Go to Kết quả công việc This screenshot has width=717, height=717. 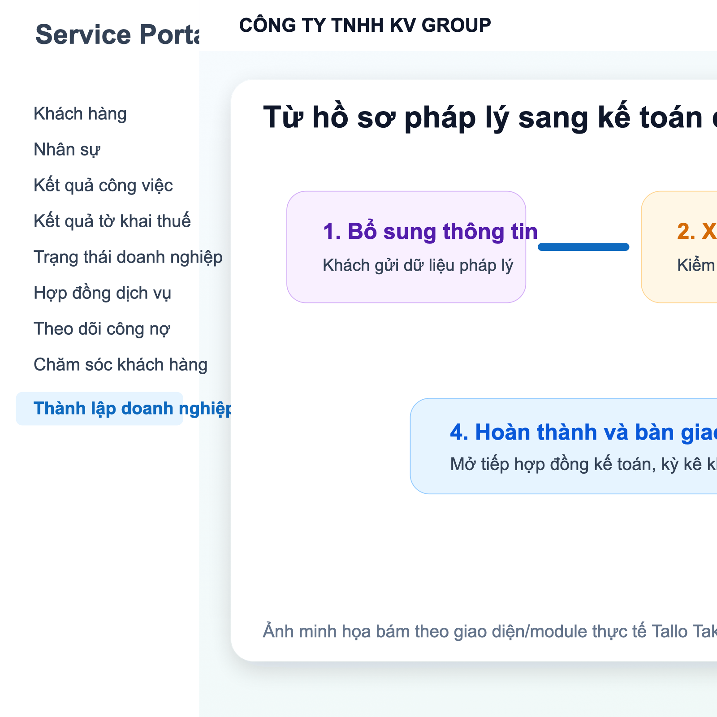[x=103, y=186]
